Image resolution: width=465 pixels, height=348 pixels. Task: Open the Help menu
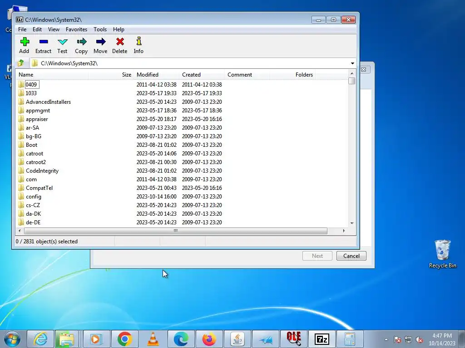[119, 29]
